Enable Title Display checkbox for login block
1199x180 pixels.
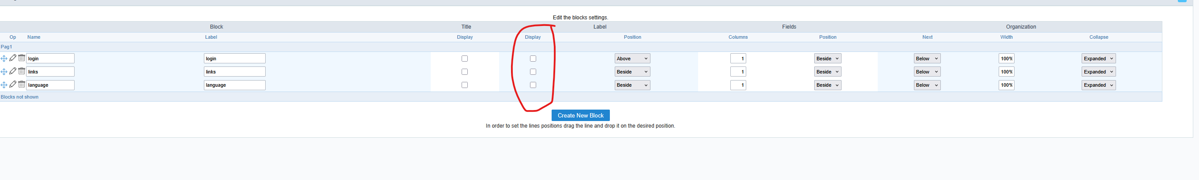[x=465, y=59]
